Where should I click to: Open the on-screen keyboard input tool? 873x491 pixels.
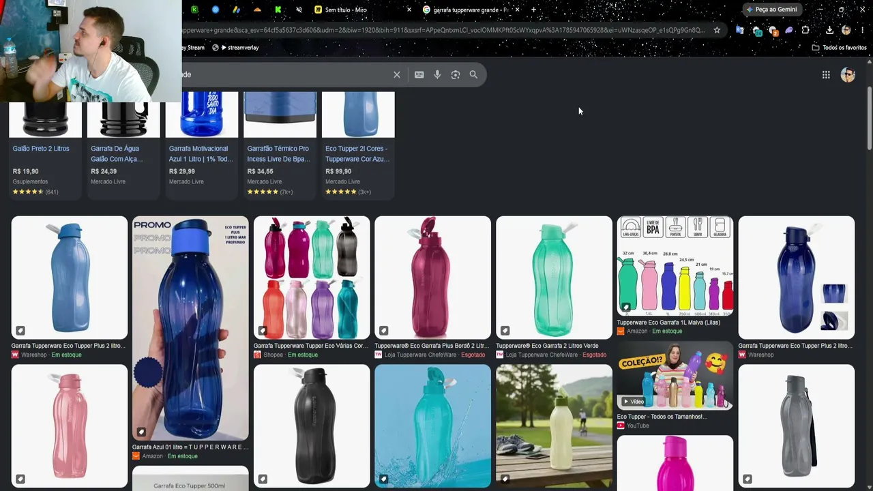coord(419,75)
